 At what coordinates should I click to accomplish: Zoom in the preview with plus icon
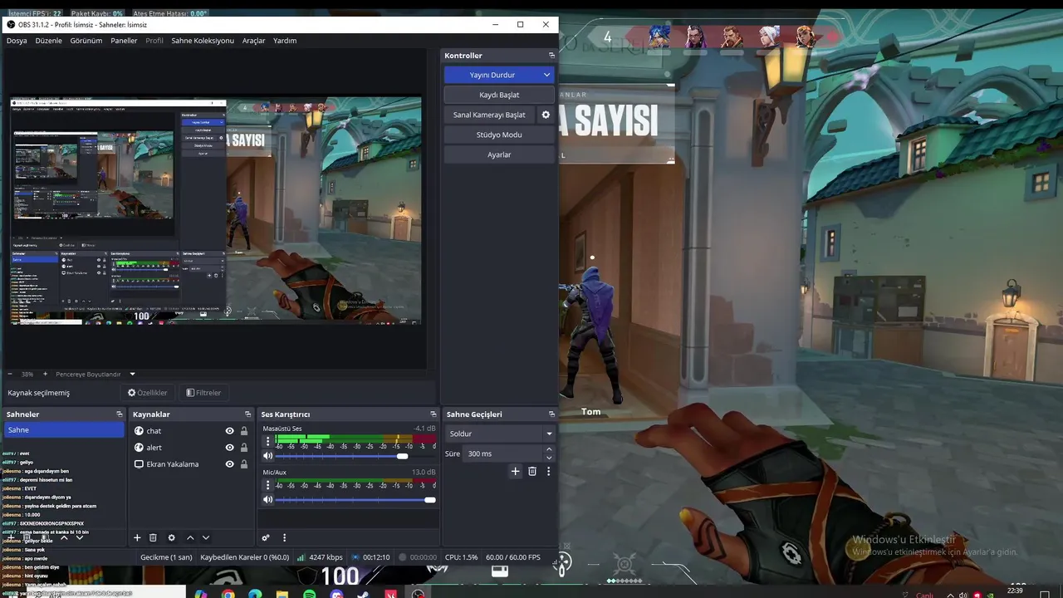45,375
